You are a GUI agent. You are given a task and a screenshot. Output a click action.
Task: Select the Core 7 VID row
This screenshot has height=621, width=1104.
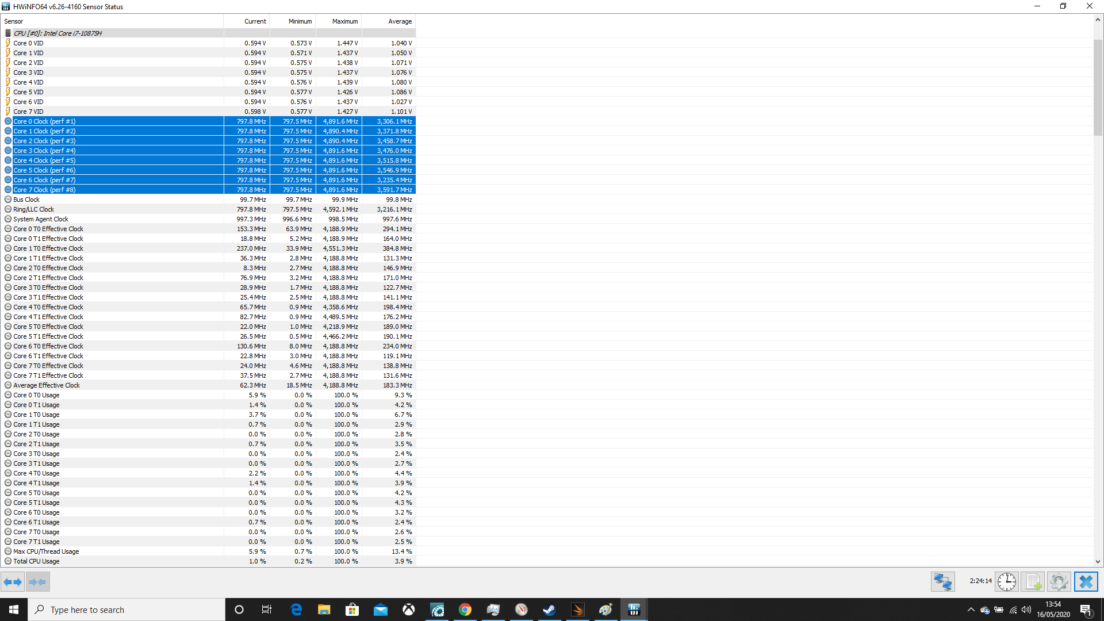point(208,112)
